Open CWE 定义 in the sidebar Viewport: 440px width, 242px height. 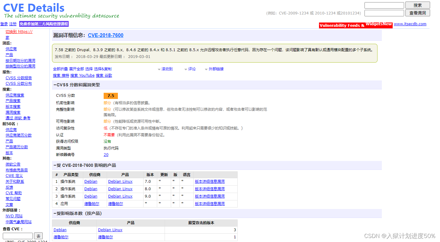[x=14, y=176]
